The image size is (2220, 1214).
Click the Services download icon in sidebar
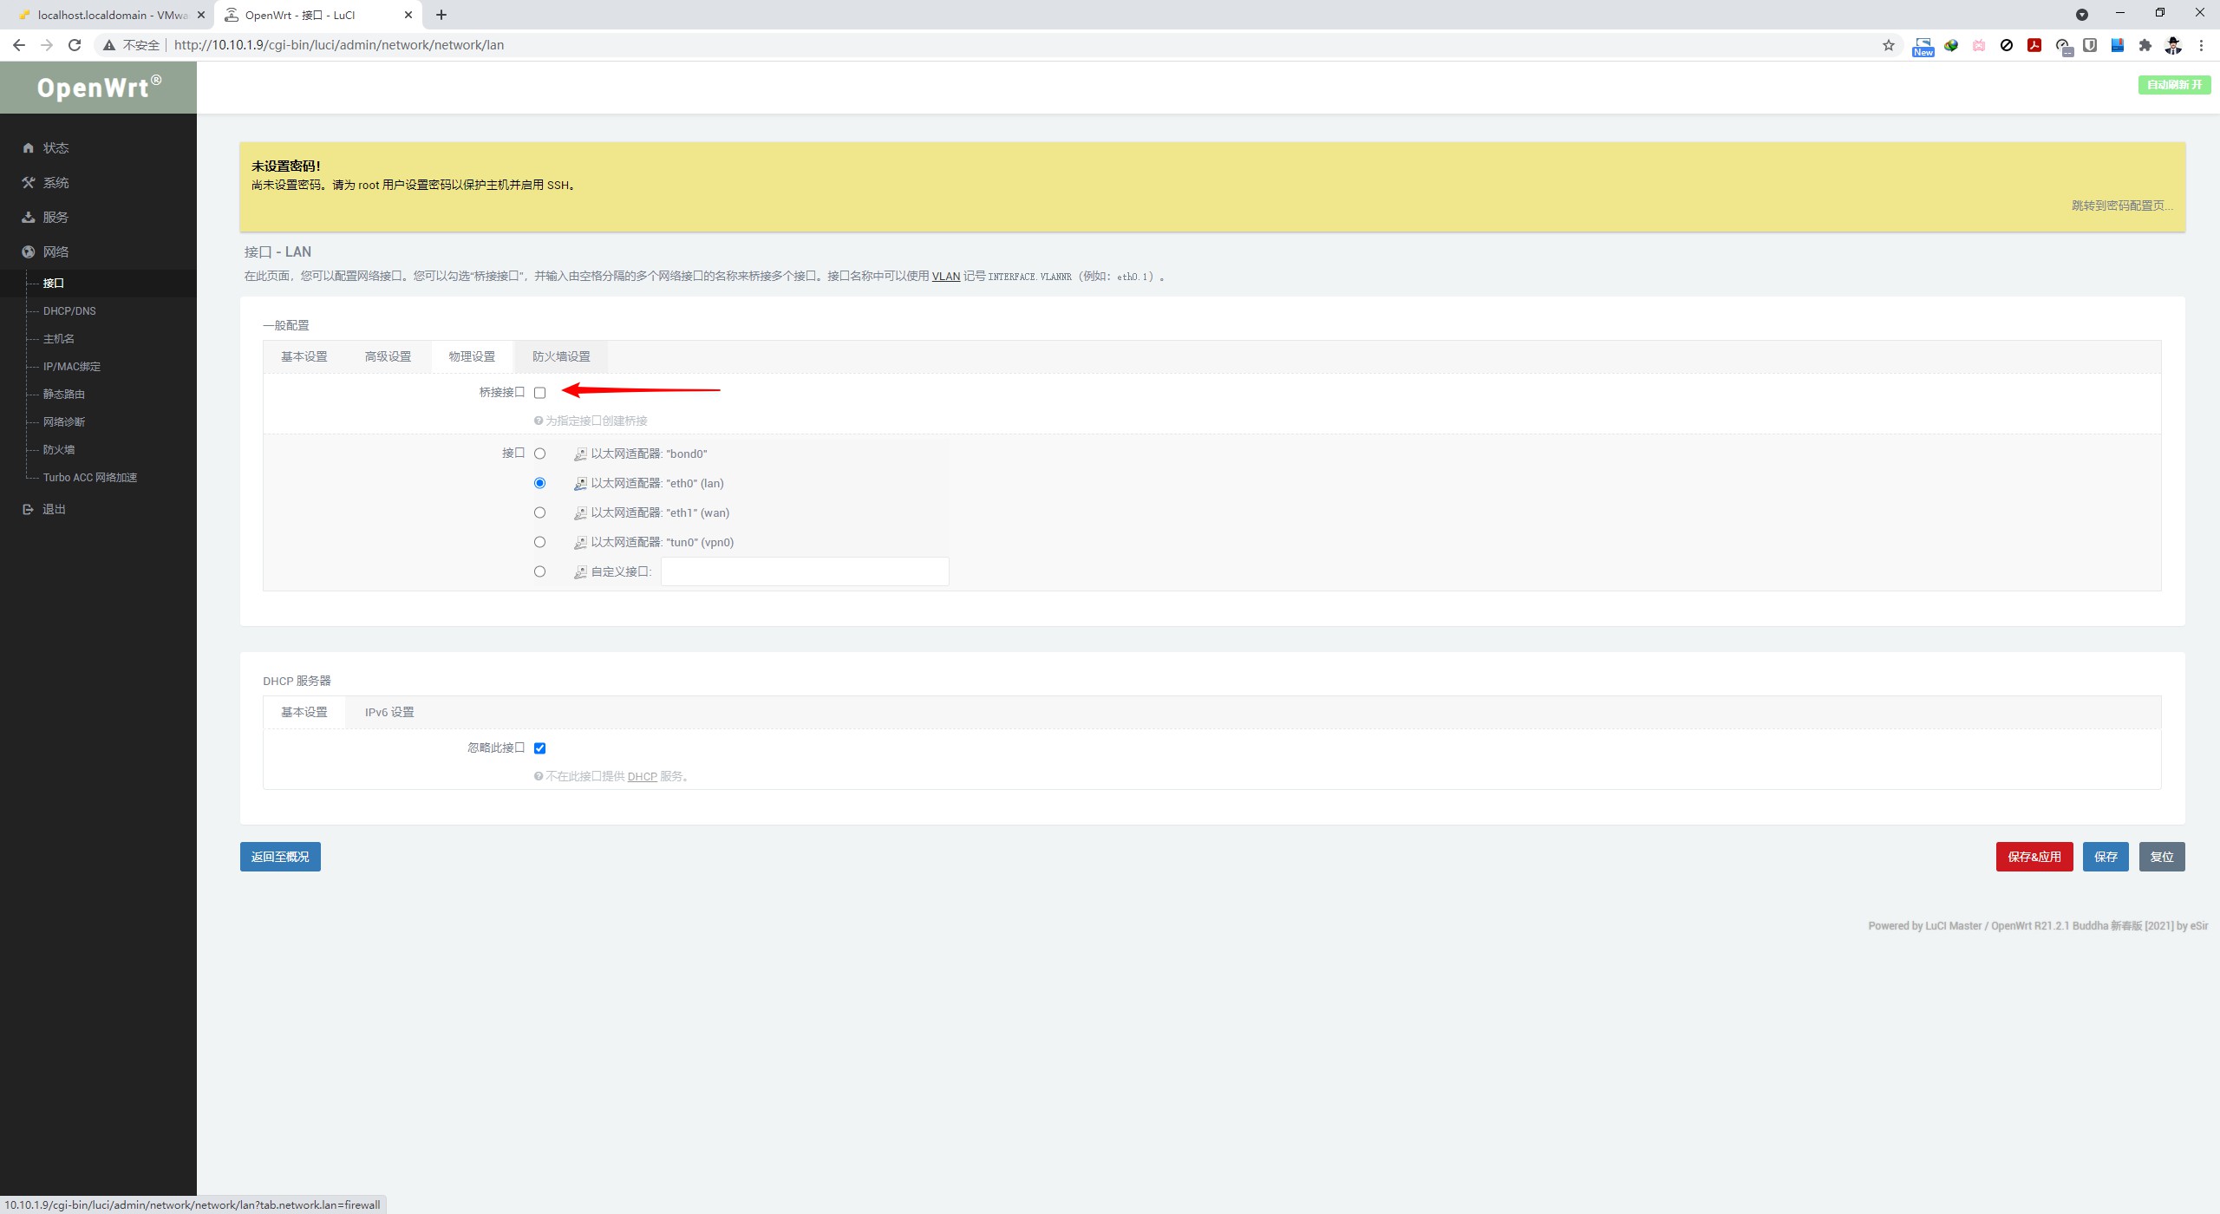pos(29,218)
